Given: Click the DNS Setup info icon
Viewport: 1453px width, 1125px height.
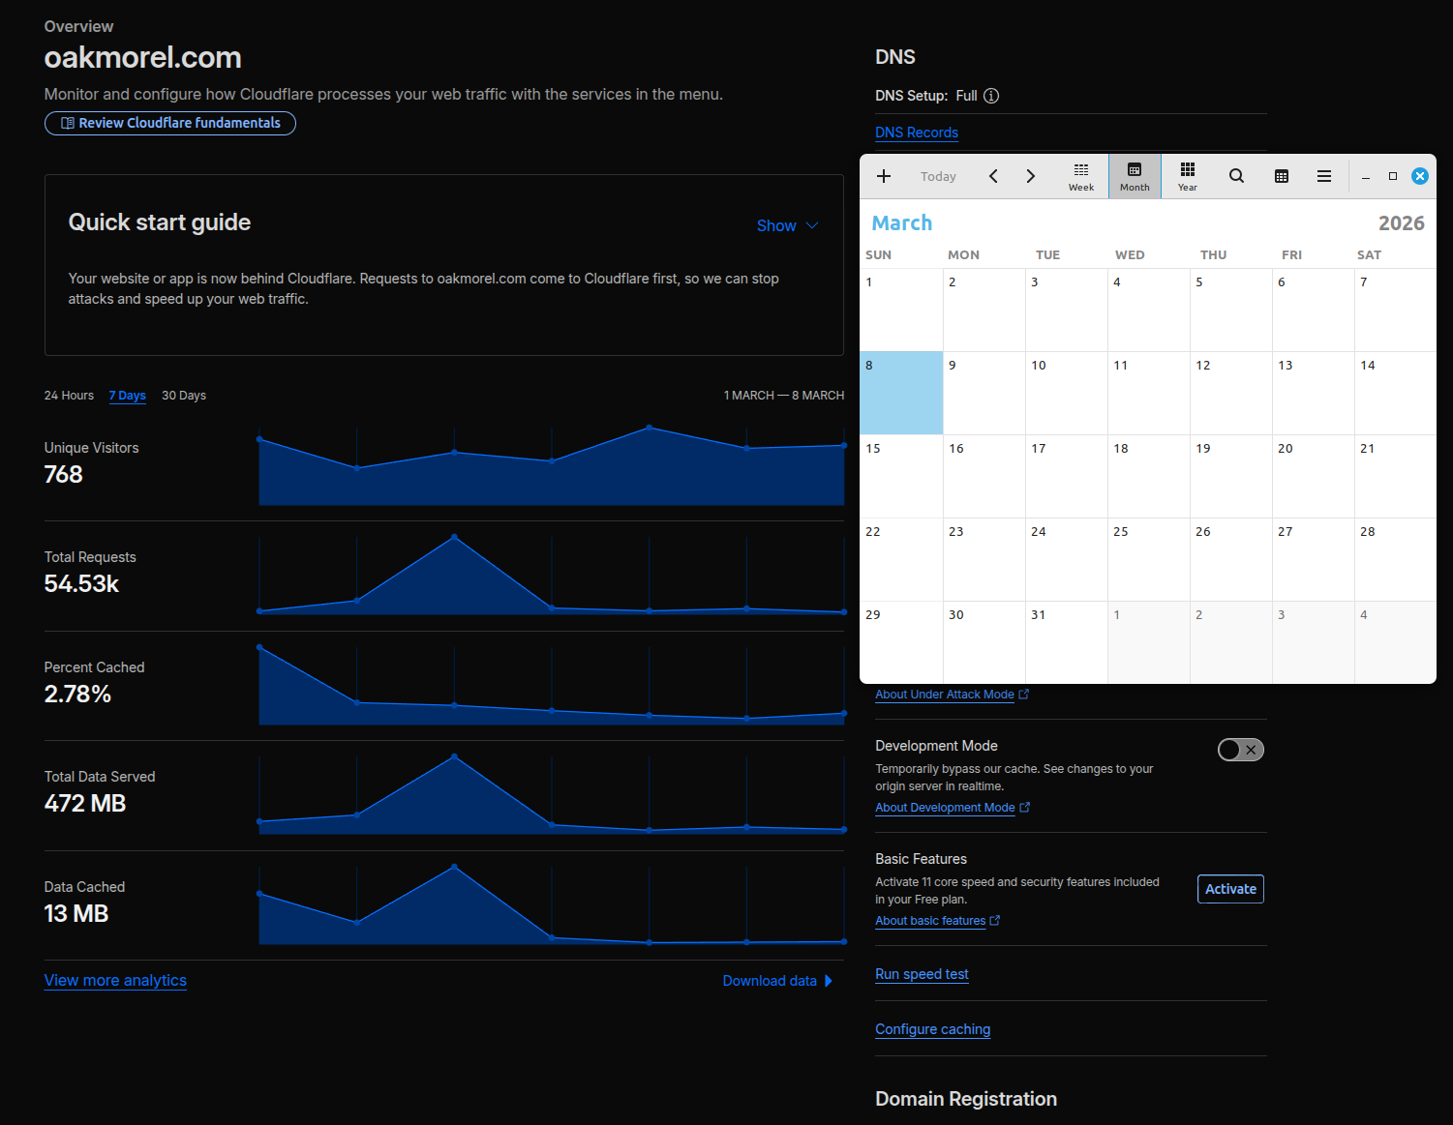Looking at the screenshot, I should tap(991, 96).
